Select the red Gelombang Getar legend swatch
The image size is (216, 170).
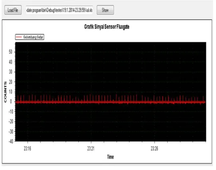point(19,37)
